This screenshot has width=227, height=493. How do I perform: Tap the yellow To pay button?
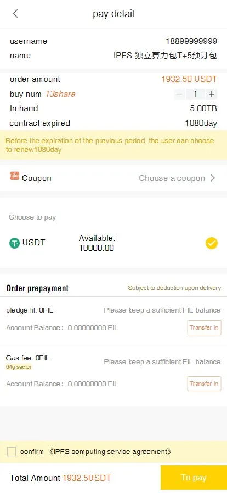point(194,478)
